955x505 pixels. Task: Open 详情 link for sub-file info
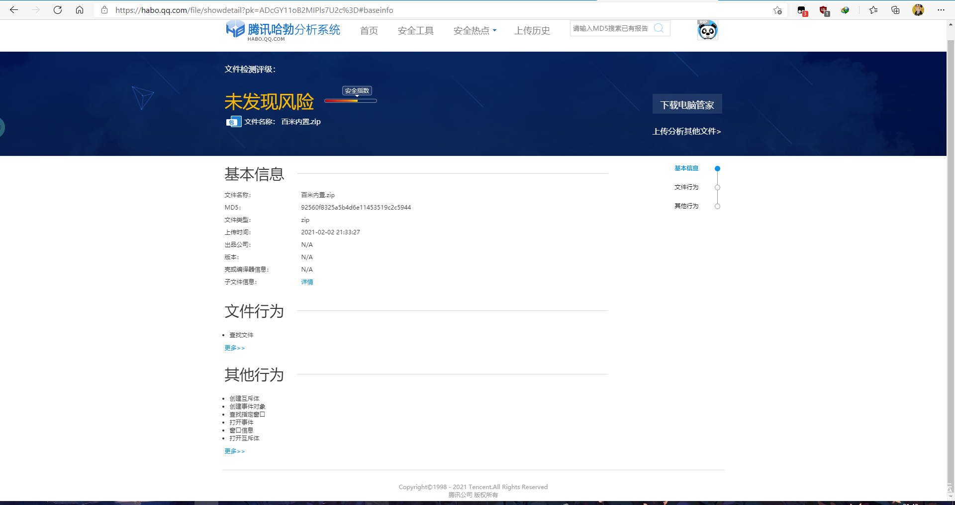(x=307, y=282)
